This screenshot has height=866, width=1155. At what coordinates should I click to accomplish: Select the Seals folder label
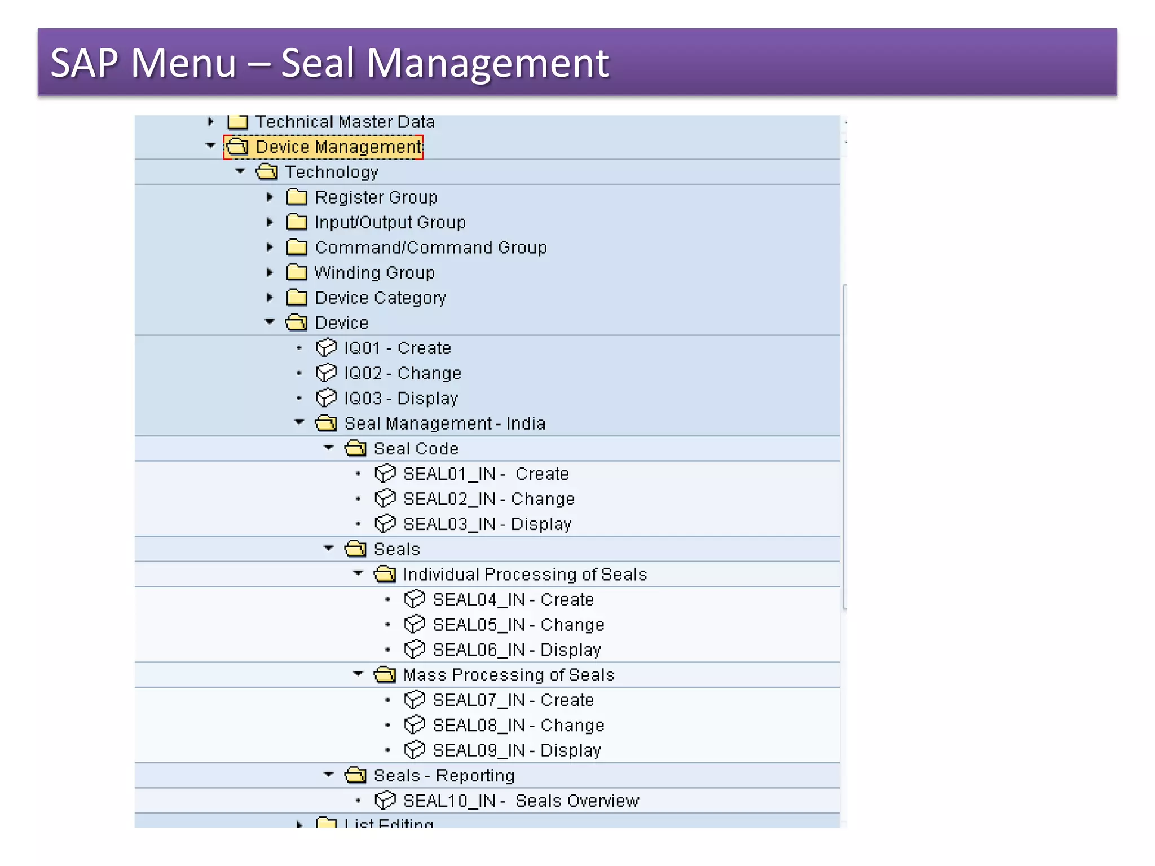397,549
